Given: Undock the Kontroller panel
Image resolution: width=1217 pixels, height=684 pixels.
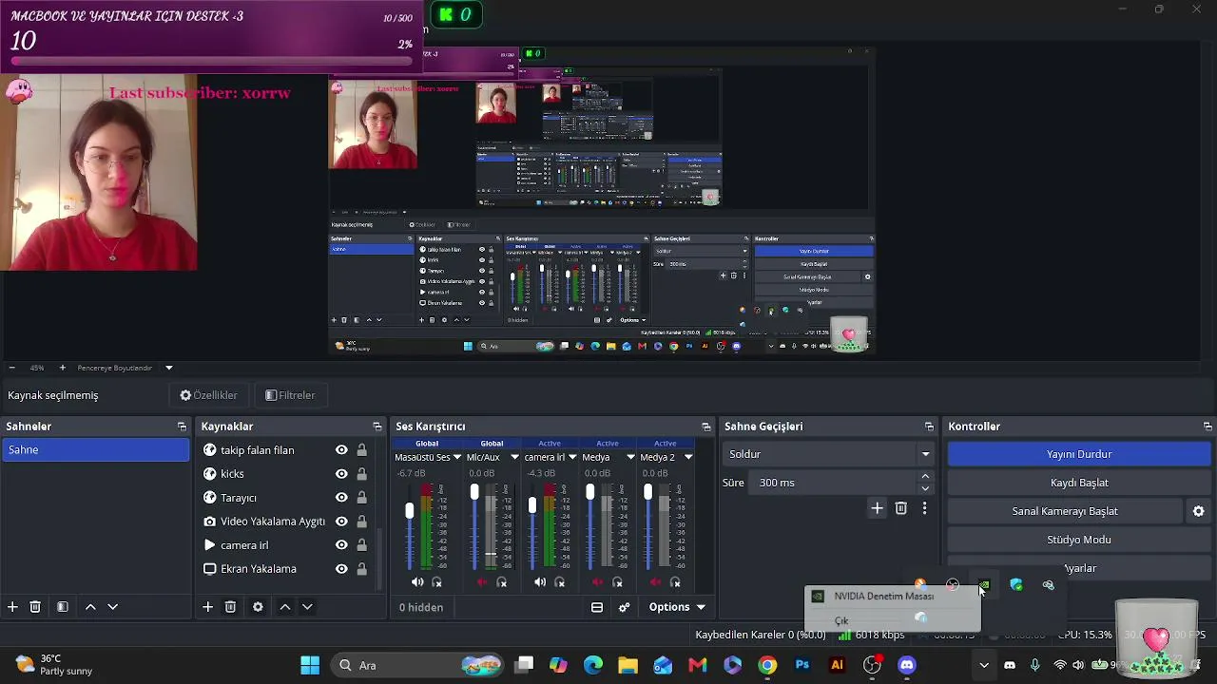Looking at the screenshot, I should tap(1207, 427).
